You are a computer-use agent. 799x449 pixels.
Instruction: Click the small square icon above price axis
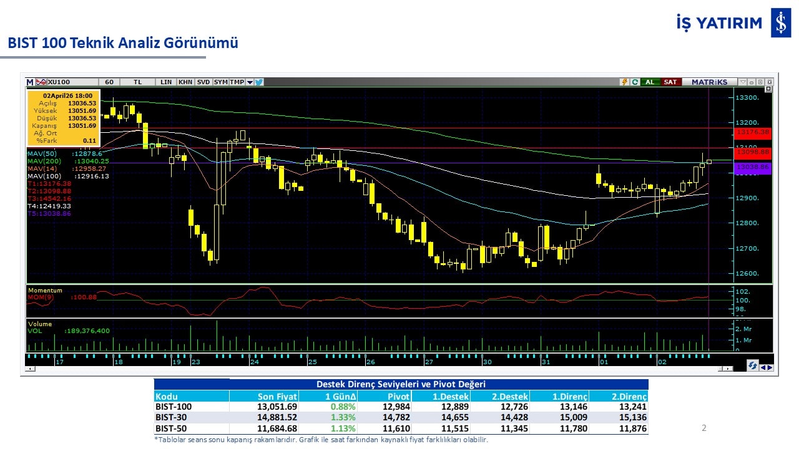[x=768, y=89]
